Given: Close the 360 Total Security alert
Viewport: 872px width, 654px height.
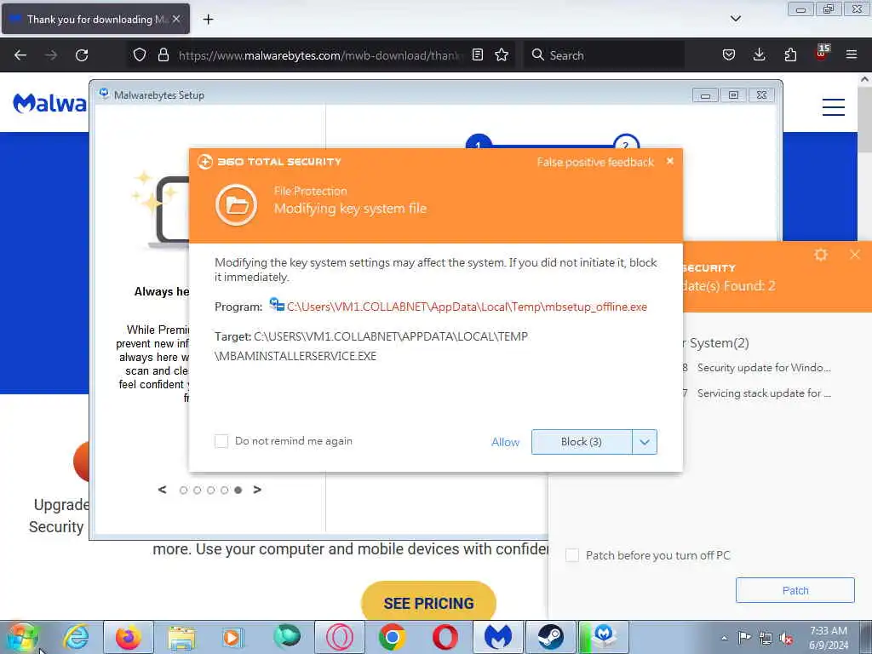Looking at the screenshot, I should tap(670, 161).
